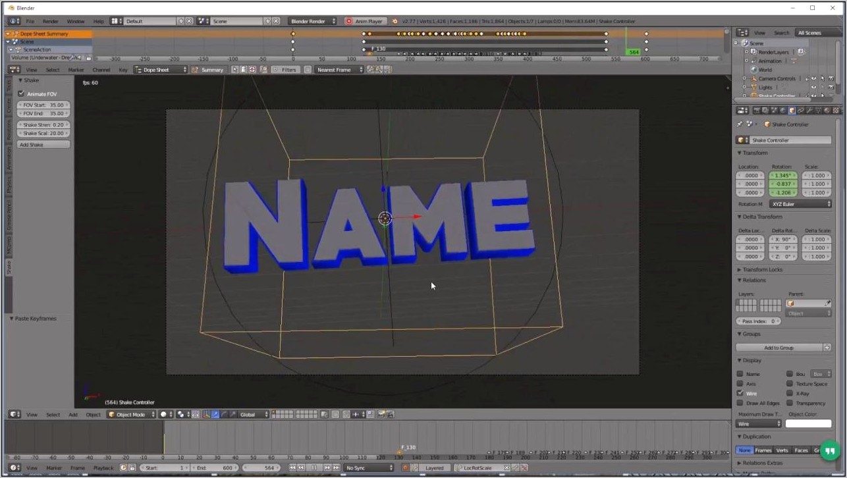
Task: Open the World properties tab icon
Action: (783, 110)
